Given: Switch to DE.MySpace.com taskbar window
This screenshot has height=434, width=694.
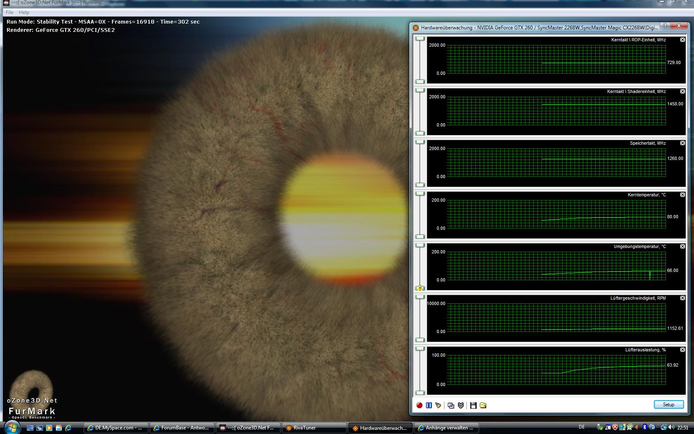Looking at the screenshot, I should click(x=116, y=428).
